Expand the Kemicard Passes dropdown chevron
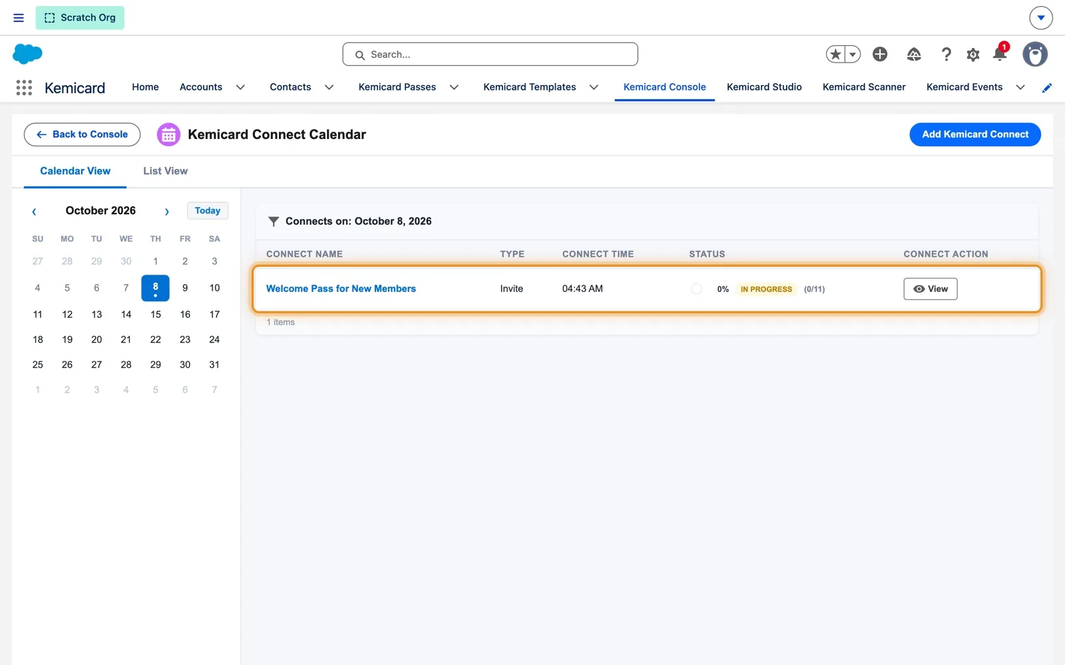 [454, 87]
